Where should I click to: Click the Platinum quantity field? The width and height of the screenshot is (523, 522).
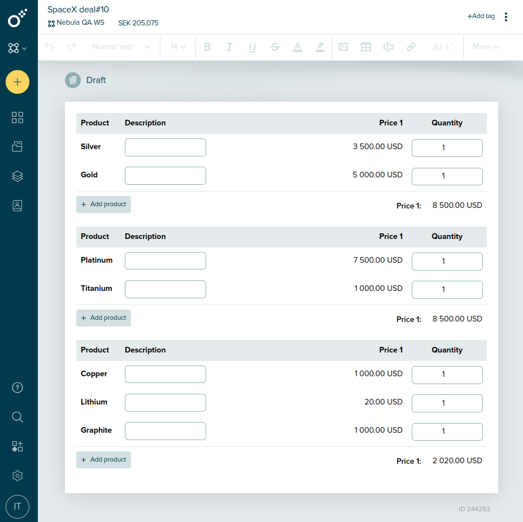[447, 261]
